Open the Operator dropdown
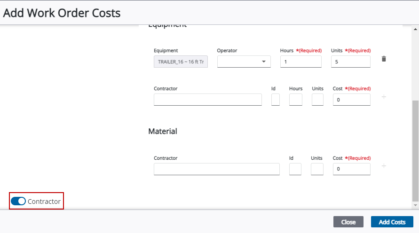This screenshot has width=419, height=233. tap(244, 62)
